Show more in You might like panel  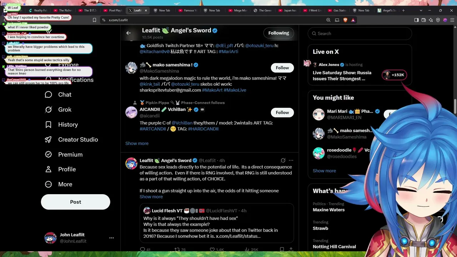pyautogui.click(x=324, y=171)
